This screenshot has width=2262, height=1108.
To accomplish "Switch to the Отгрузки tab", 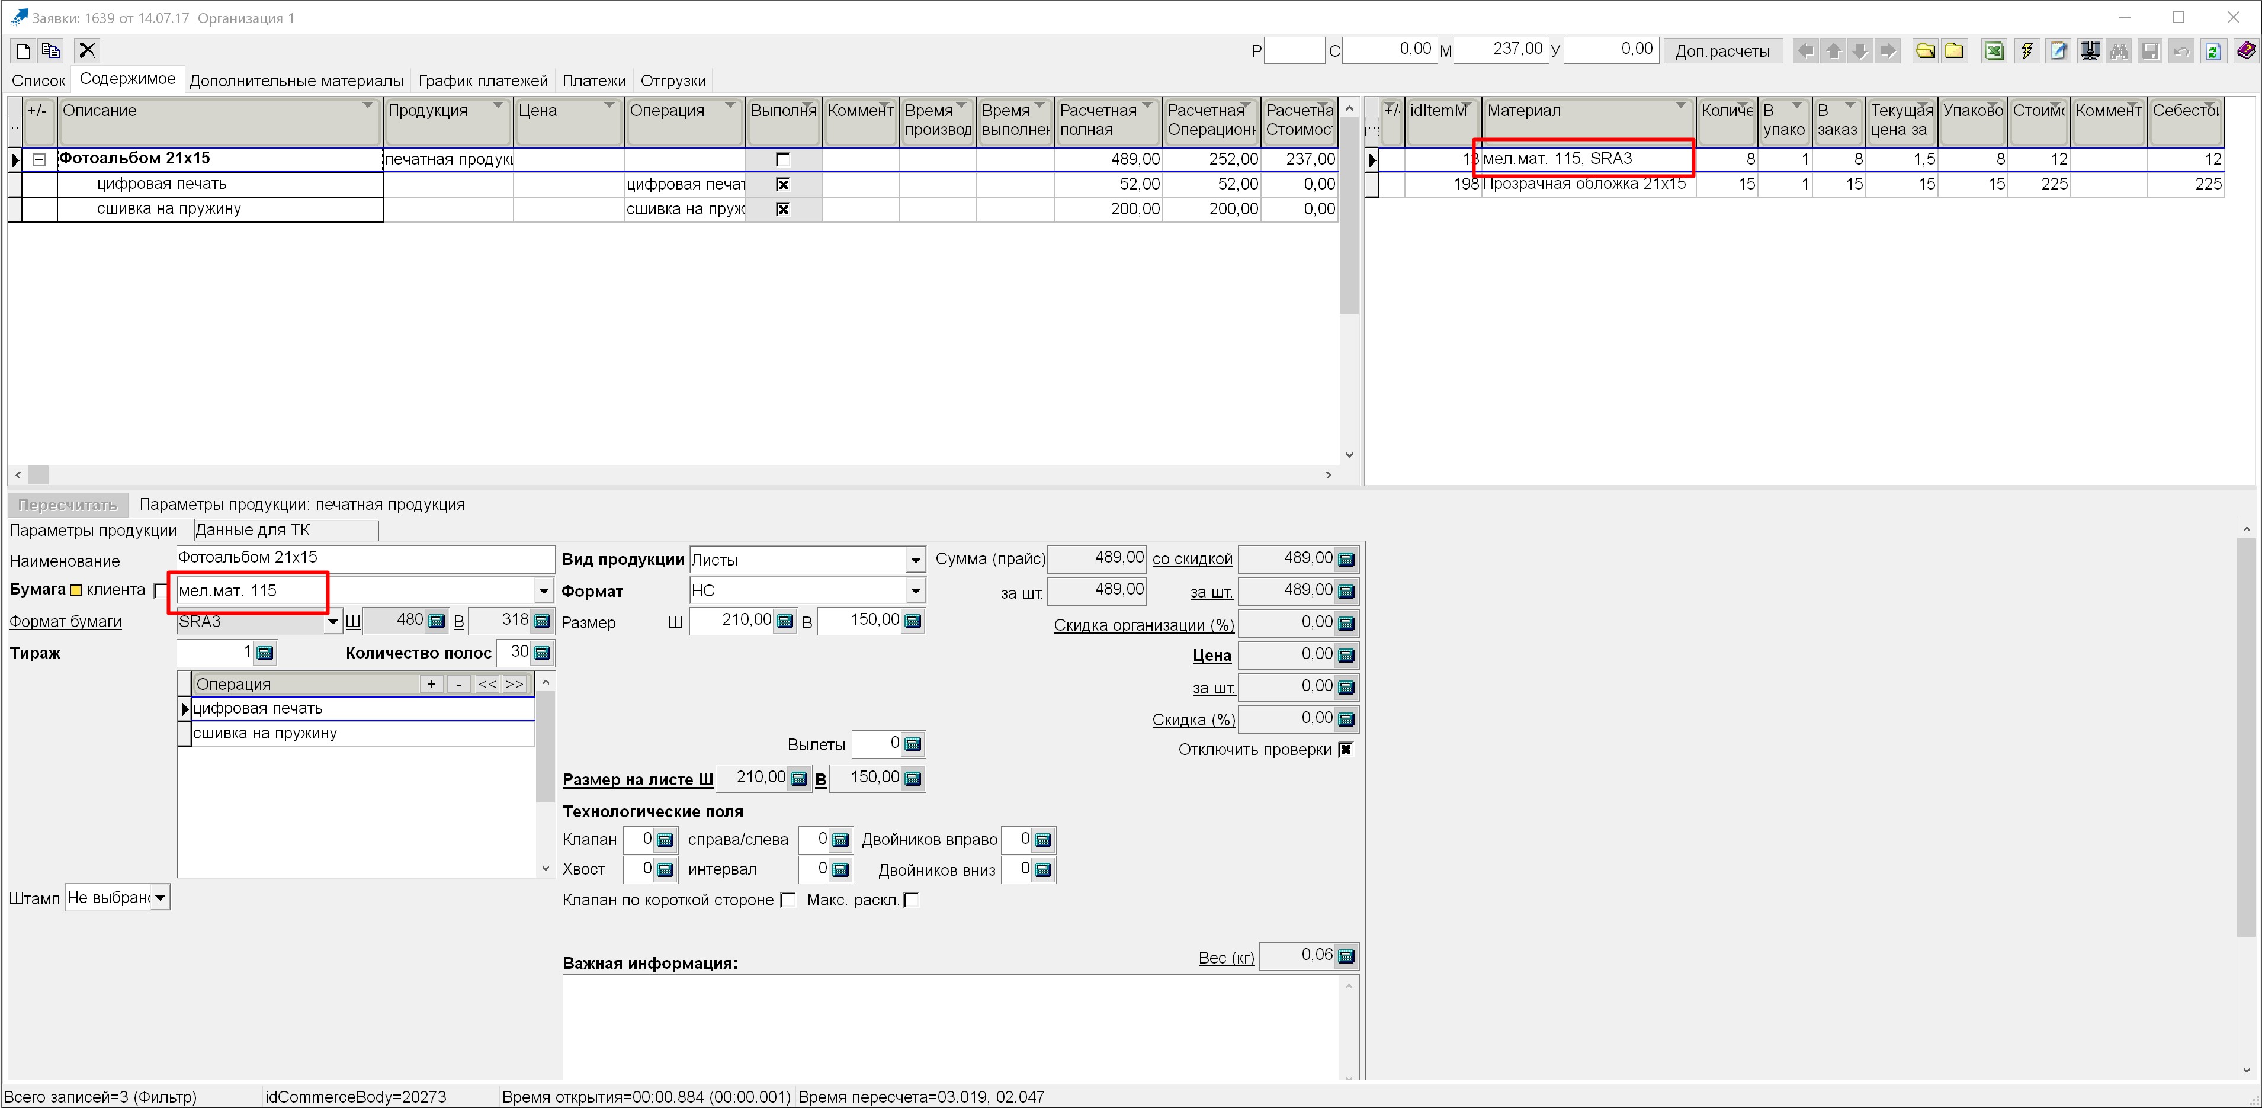I will [x=673, y=81].
